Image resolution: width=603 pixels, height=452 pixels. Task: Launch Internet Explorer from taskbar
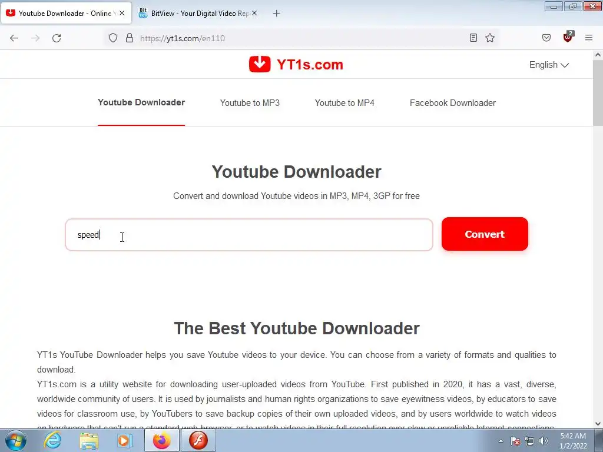[x=52, y=440]
